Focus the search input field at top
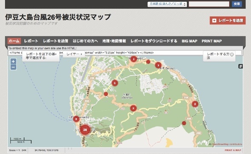 point(209,4)
